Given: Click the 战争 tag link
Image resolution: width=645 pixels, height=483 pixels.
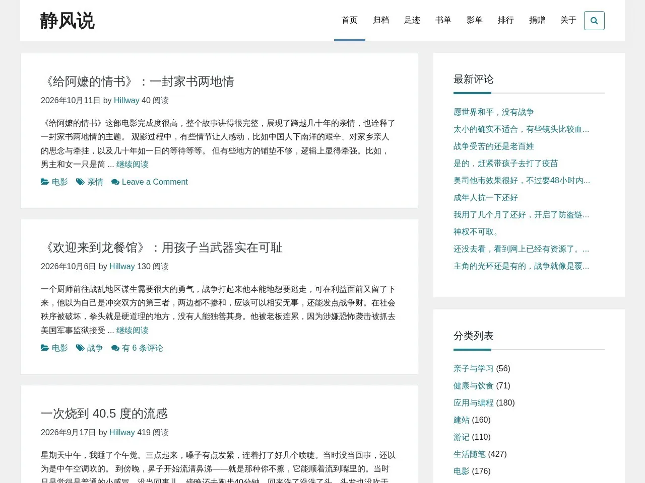Looking at the screenshot, I should coord(95,348).
